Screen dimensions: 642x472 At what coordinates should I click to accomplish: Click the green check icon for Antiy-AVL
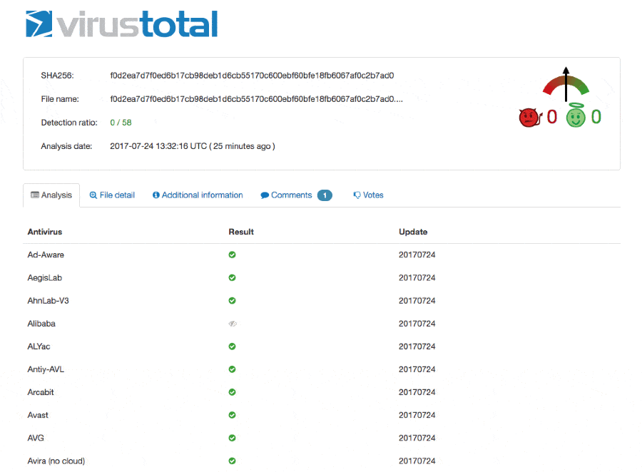click(232, 369)
